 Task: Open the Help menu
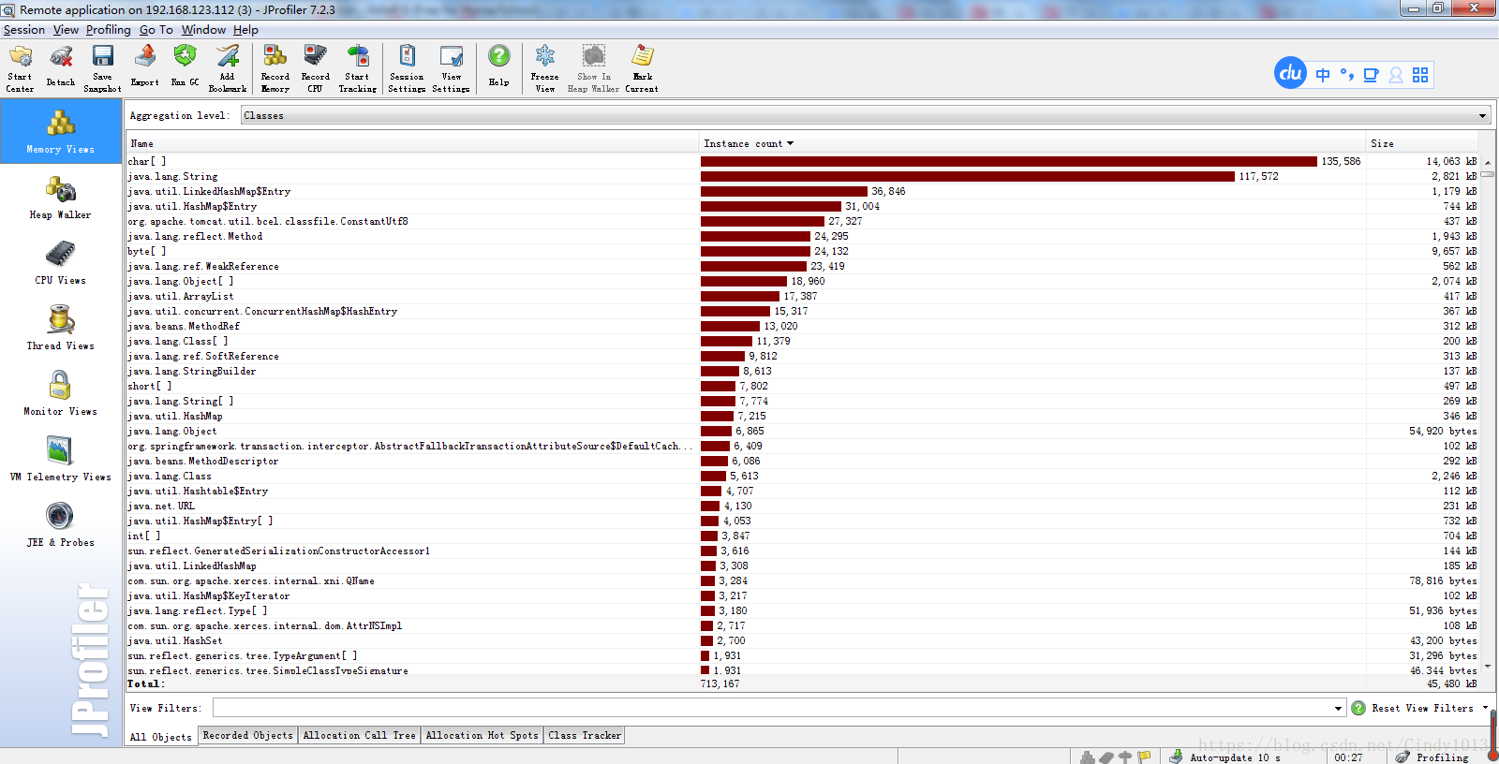click(245, 30)
